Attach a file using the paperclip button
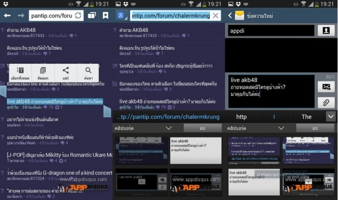Screen dimensions: 338x200 pyautogui.click(x=326, y=102)
